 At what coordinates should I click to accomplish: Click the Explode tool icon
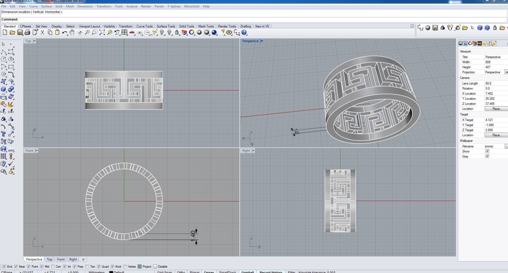11,104
